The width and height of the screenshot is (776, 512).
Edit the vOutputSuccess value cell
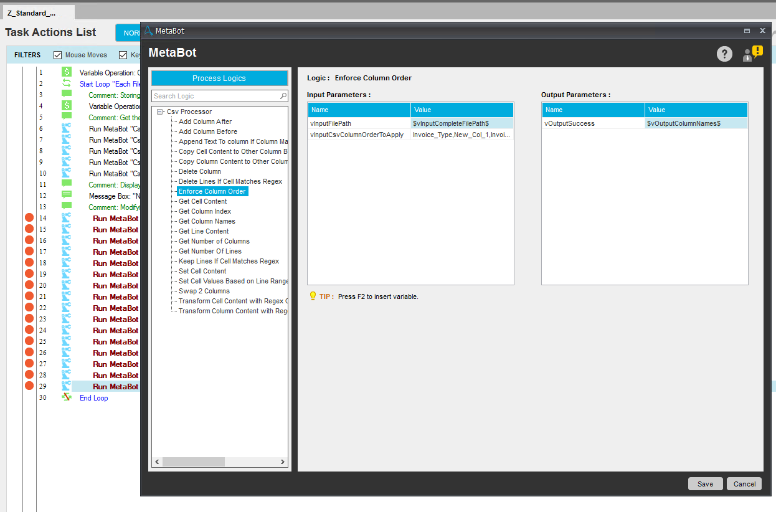tap(696, 123)
